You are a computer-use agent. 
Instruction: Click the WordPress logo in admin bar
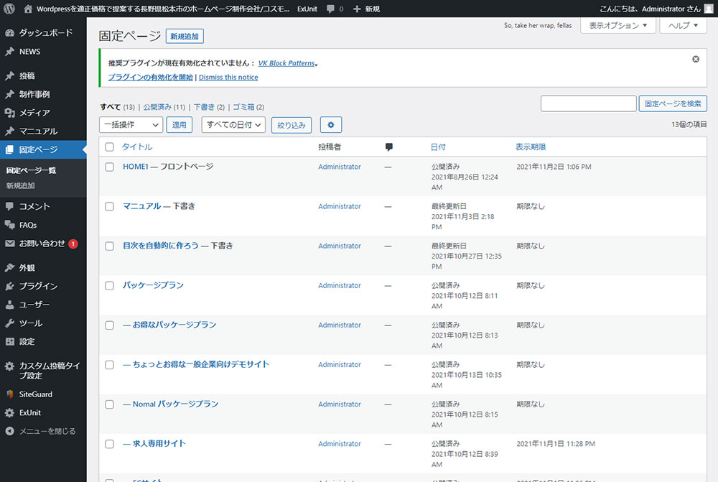point(9,9)
